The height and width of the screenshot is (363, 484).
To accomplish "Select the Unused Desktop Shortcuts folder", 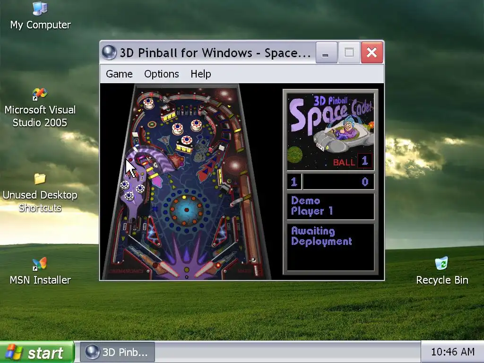I will click(x=40, y=193).
